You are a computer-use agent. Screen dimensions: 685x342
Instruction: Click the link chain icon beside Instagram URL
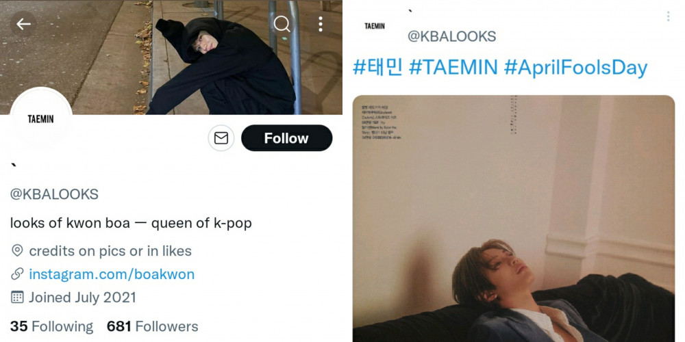17,274
